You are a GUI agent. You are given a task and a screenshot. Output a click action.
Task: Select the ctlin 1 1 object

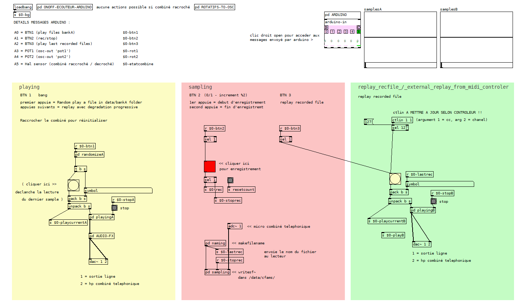coord(402,120)
